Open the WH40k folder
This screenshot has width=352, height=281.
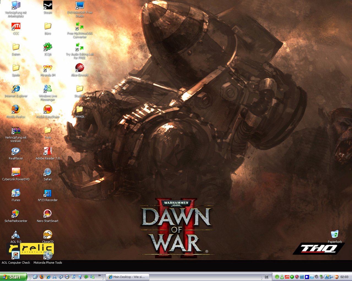[x=80, y=110]
